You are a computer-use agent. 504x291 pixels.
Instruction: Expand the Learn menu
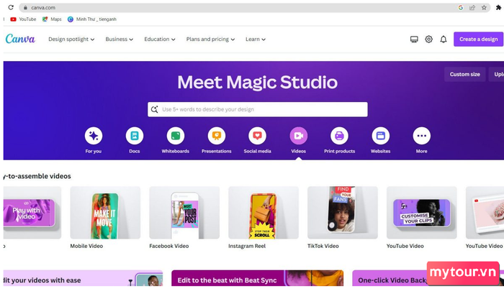coord(256,39)
